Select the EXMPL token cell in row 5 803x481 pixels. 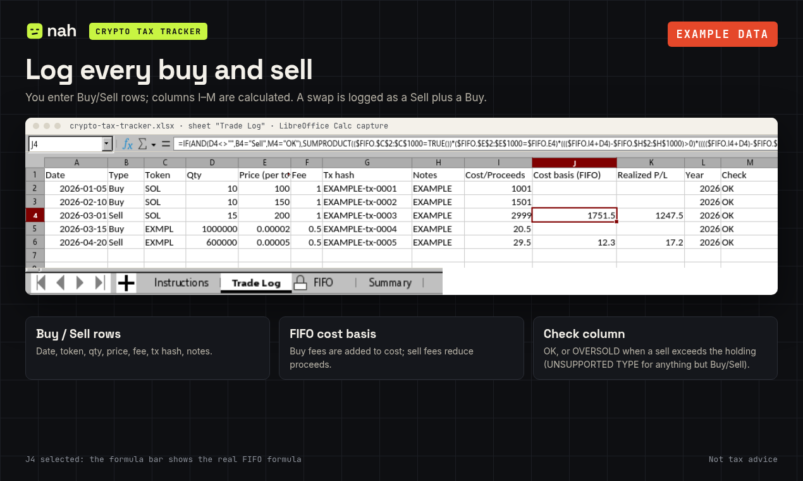164,228
